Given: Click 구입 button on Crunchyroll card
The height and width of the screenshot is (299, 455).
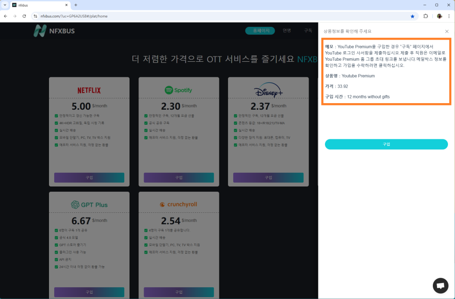Looking at the screenshot, I should [179, 292].
